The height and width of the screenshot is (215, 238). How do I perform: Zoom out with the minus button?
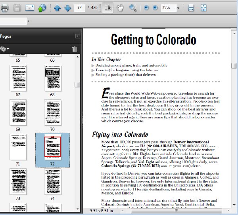coord(146,8)
